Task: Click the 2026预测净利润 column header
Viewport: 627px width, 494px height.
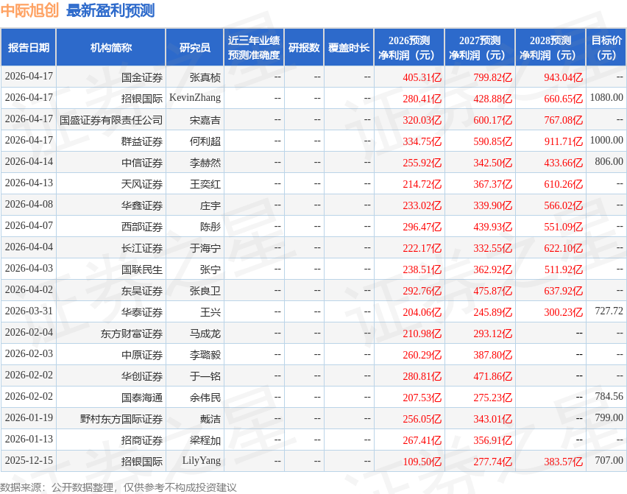Action: point(409,47)
